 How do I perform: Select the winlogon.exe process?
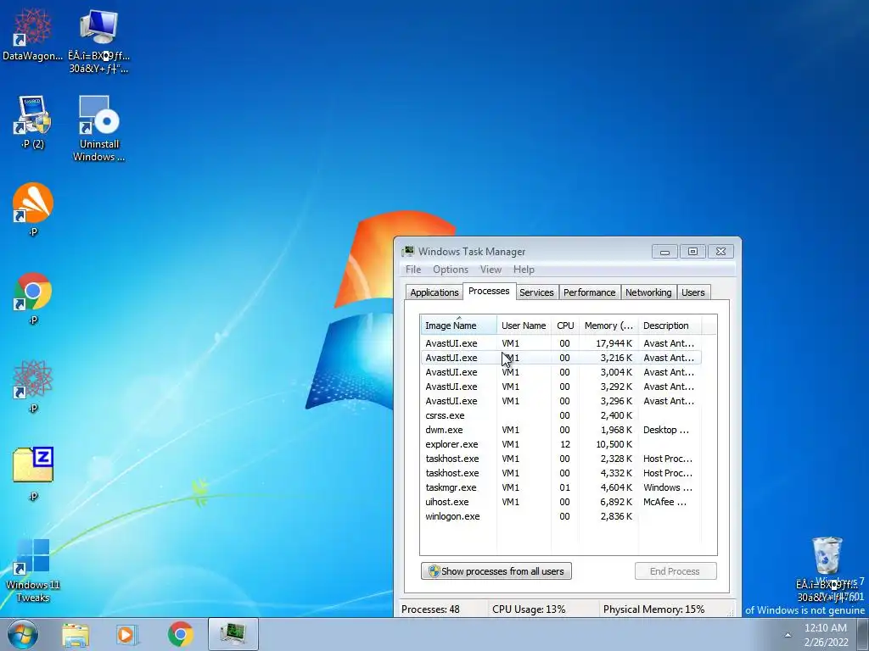561,516
